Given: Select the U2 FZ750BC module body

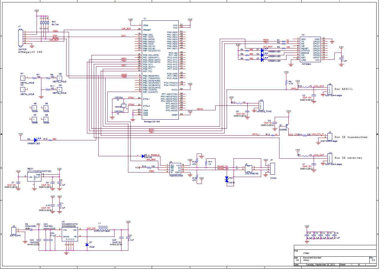Looking at the screenshot, I should [310, 49].
